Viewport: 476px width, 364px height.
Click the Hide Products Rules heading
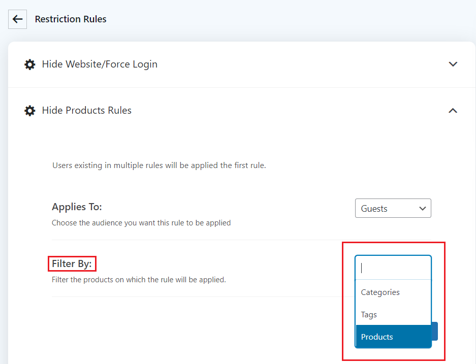tap(86, 110)
